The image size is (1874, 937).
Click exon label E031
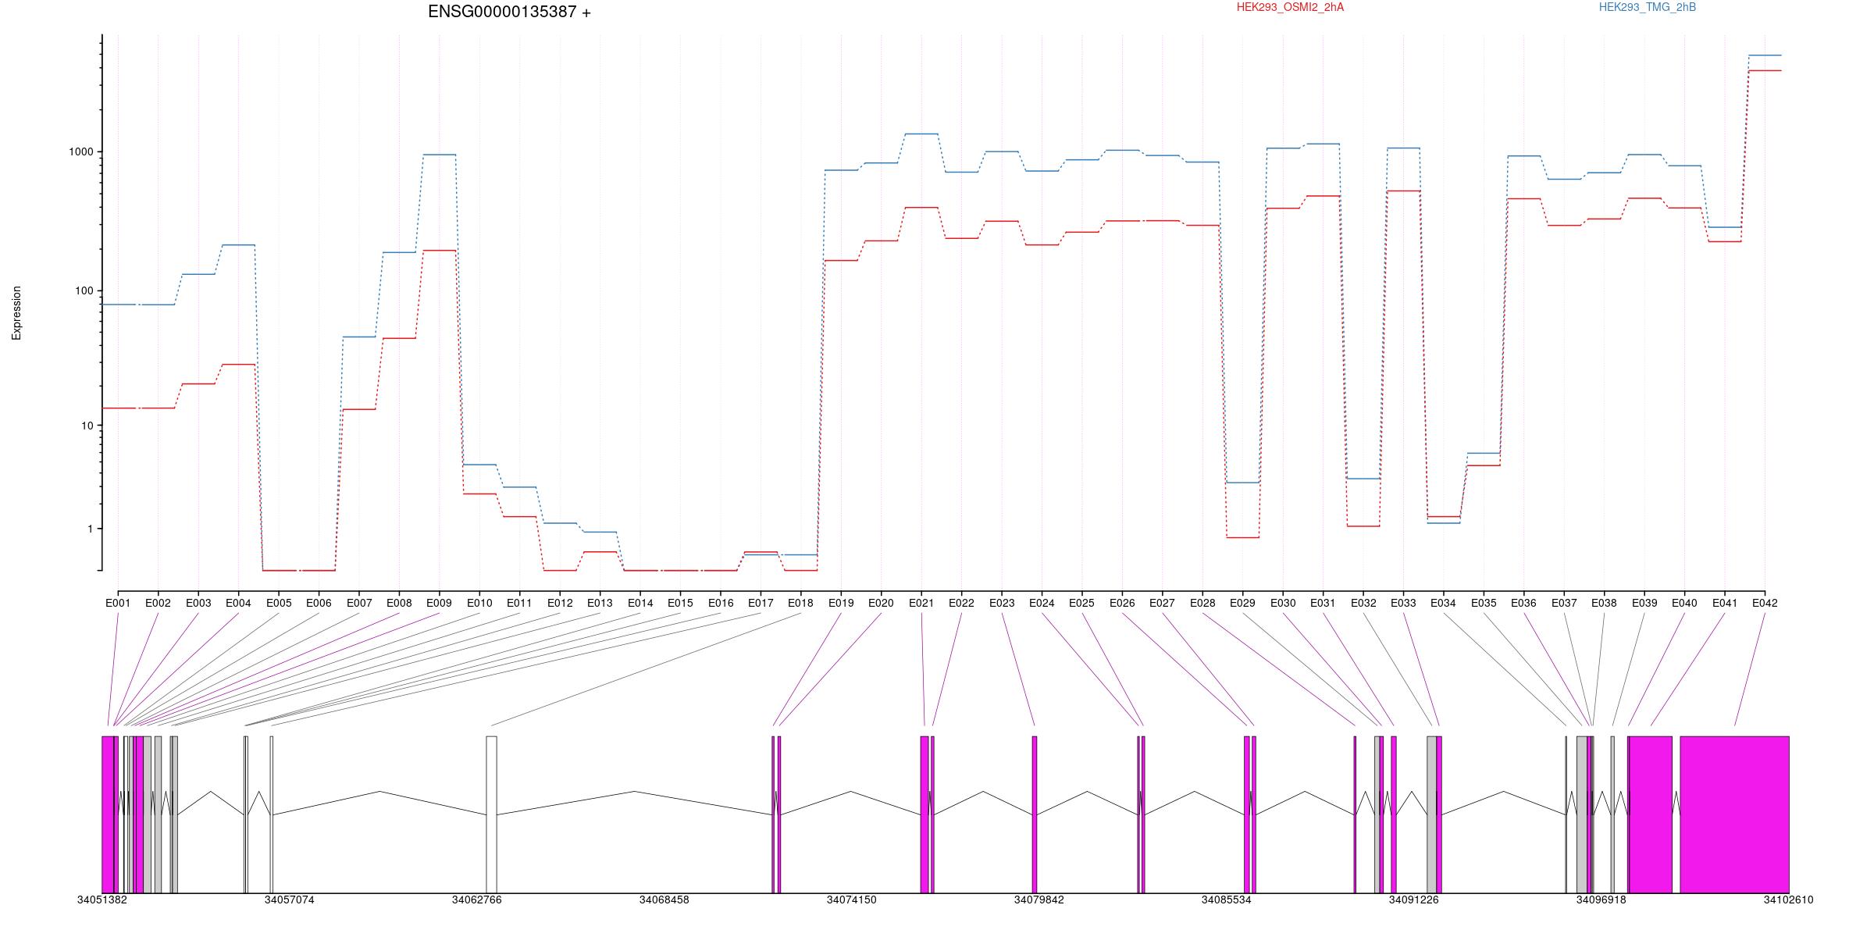tap(1323, 603)
